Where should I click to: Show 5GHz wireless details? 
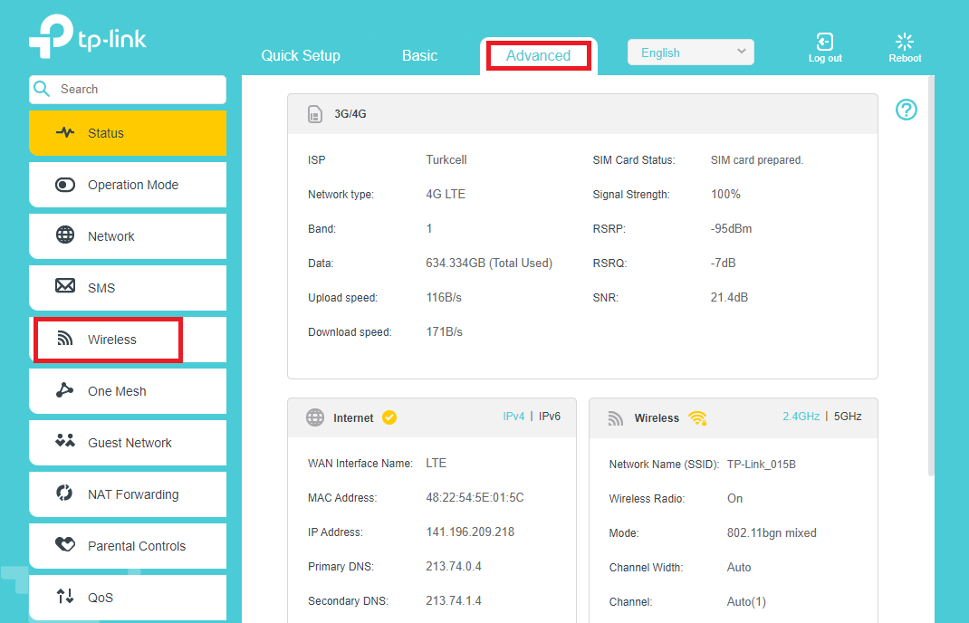(x=848, y=417)
